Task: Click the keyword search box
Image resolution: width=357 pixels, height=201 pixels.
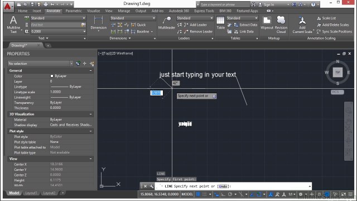Action: coord(225,4)
